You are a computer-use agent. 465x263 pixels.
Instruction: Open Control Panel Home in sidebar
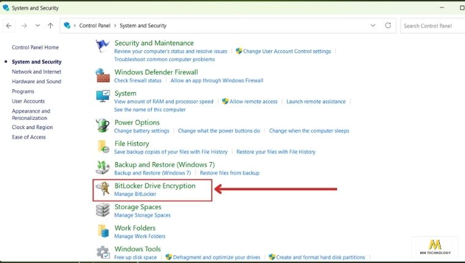click(x=35, y=48)
